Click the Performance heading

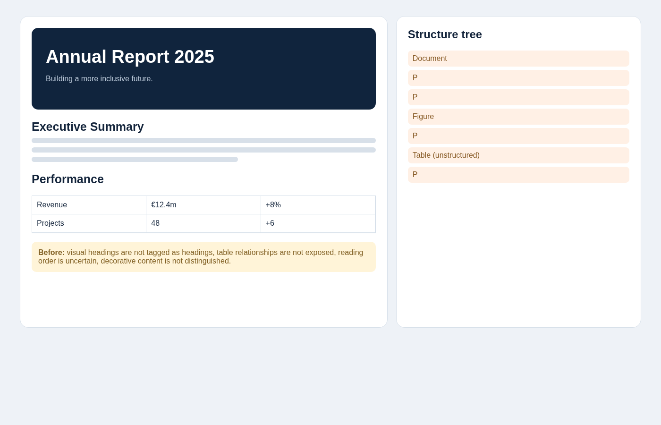tap(68, 179)
